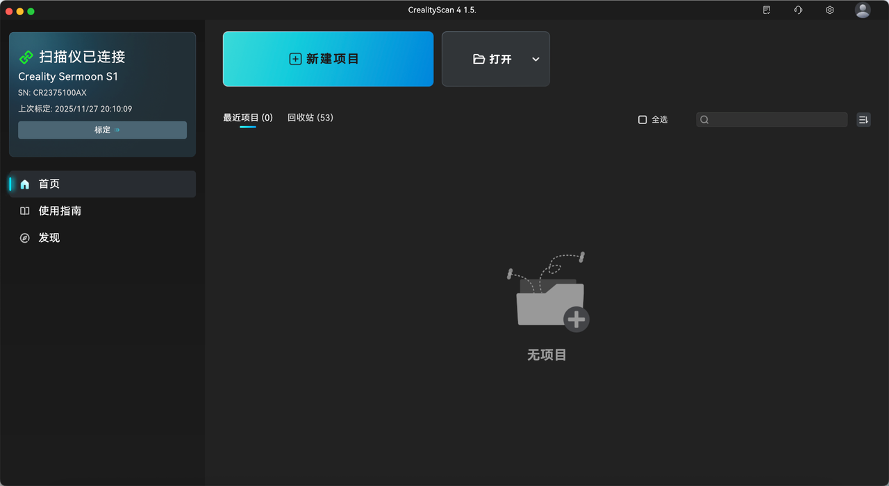Click the 新建项目 button
The width and height of the screenshot is (889, 486).
(328, 59)
